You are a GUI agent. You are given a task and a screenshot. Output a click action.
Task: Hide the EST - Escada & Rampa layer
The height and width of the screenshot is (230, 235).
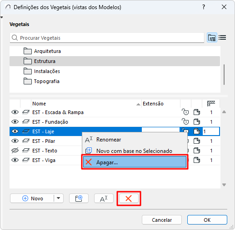(15, 112)
